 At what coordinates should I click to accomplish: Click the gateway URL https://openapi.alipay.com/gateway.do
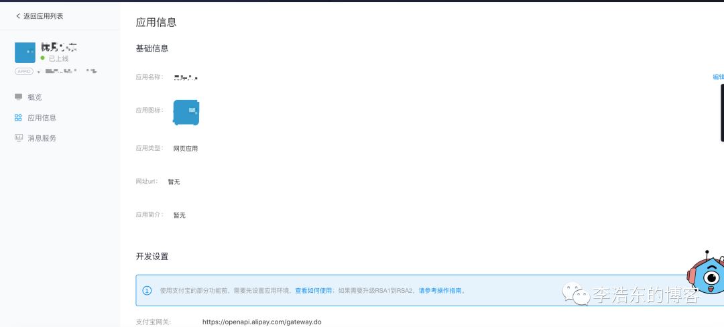pyautogui.click(x=262, y=322)
